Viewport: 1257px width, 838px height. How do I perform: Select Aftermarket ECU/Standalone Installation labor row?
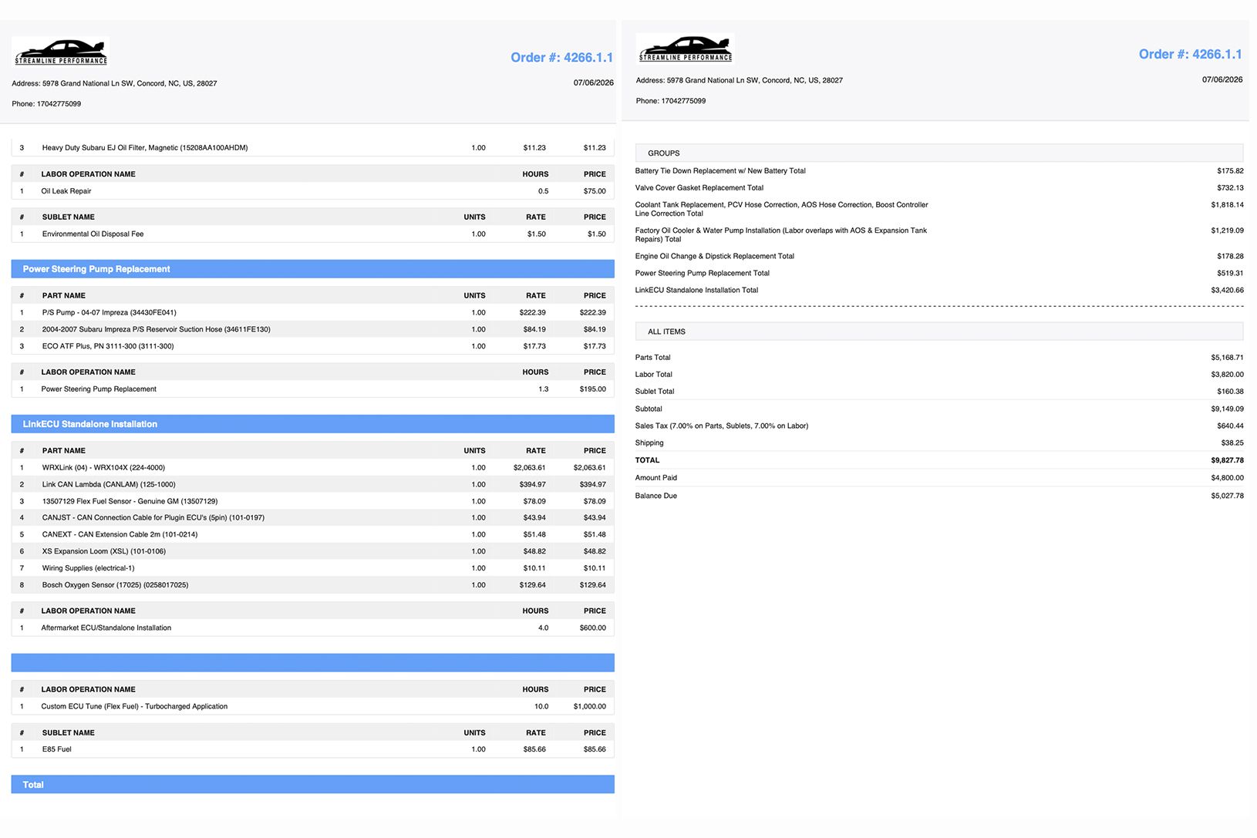pyautogui.click(x=313, y=628)
